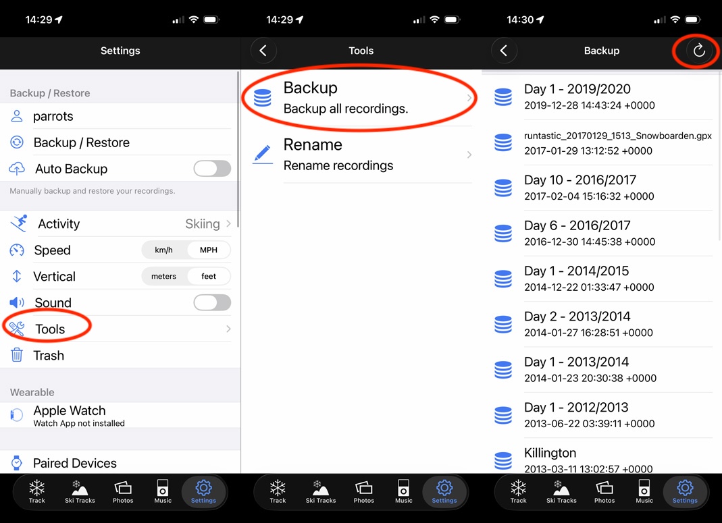Enable the Auto Backup switch
This screenshot has height=523, width=722.
(212, 169)
